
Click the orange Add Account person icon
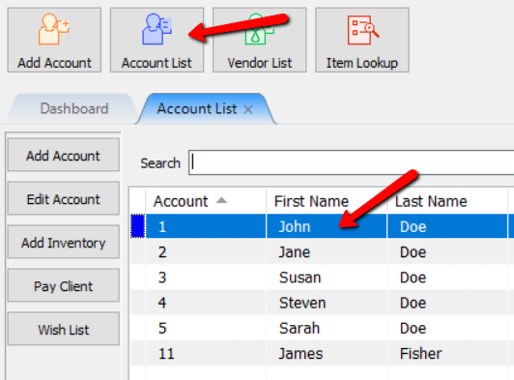pos(54,29)
